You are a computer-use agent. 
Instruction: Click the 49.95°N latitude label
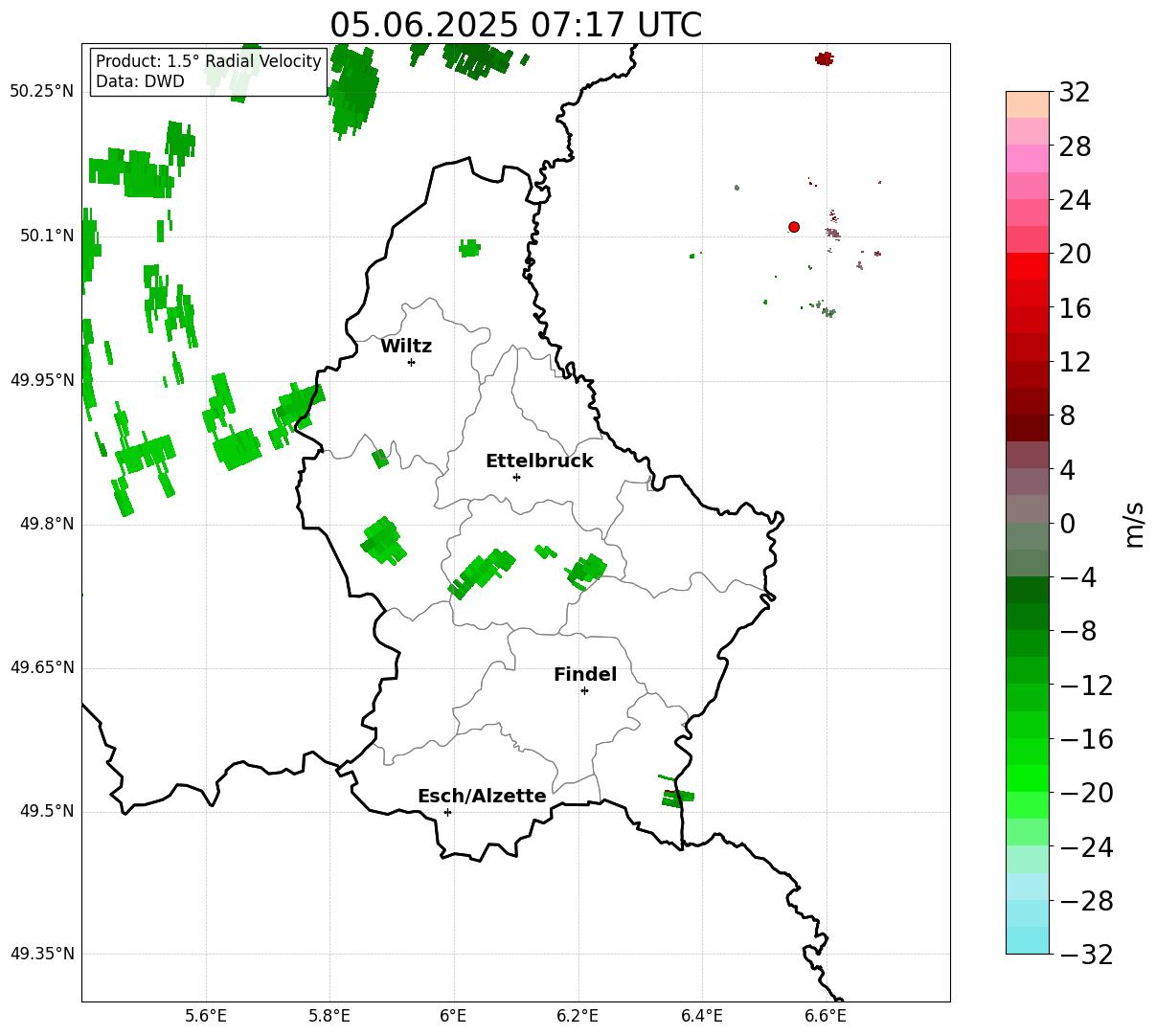42,380
